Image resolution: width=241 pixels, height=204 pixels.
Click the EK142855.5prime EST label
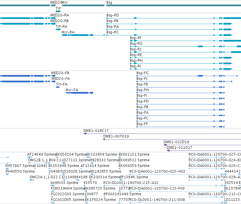tap(106, 171)
